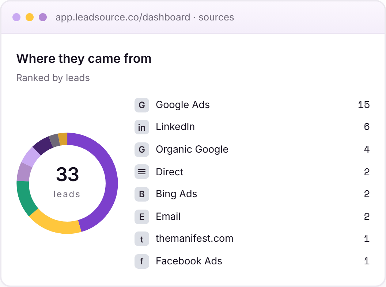Click the Organic Google lead count 4
The image size is (386, 287).
[367, 149]
